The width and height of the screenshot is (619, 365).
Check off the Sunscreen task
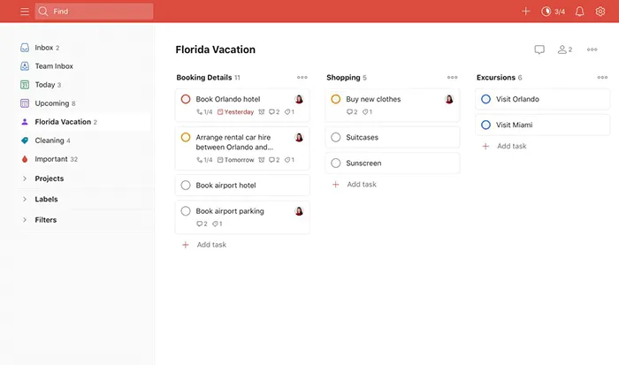pyautogui.click(x=335, y=163)
